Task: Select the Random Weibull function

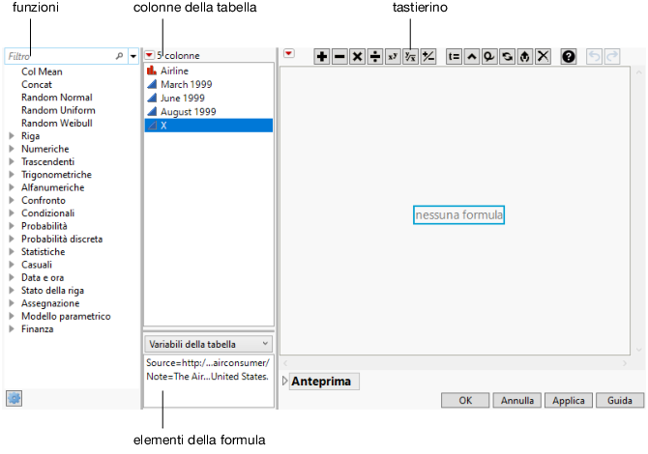Action: [57, 123]
